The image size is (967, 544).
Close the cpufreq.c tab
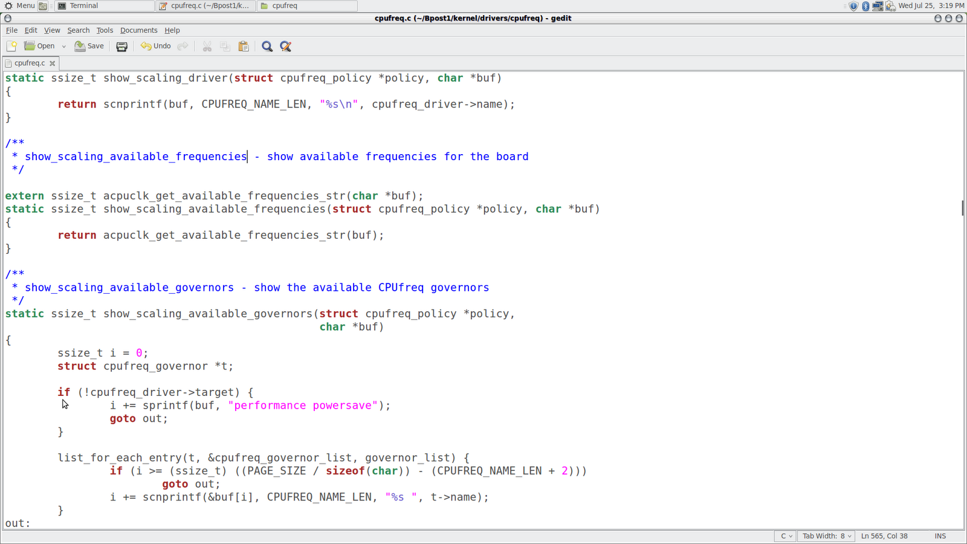[52, 63]
